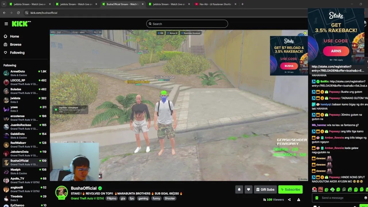This screenshot has width=368, height=207.
Task: Click Apollo_TV avatar in sidebar
Action: tap(6, 180)
